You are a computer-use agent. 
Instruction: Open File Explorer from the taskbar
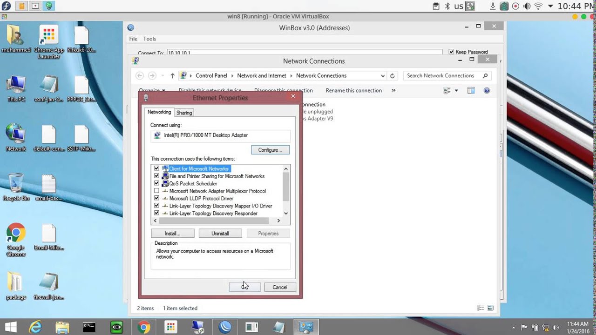click(x=62, y=327)
